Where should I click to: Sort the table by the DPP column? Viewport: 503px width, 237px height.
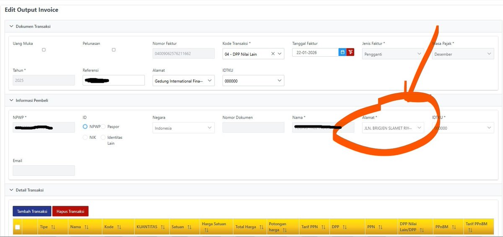(x=345, y=227)
